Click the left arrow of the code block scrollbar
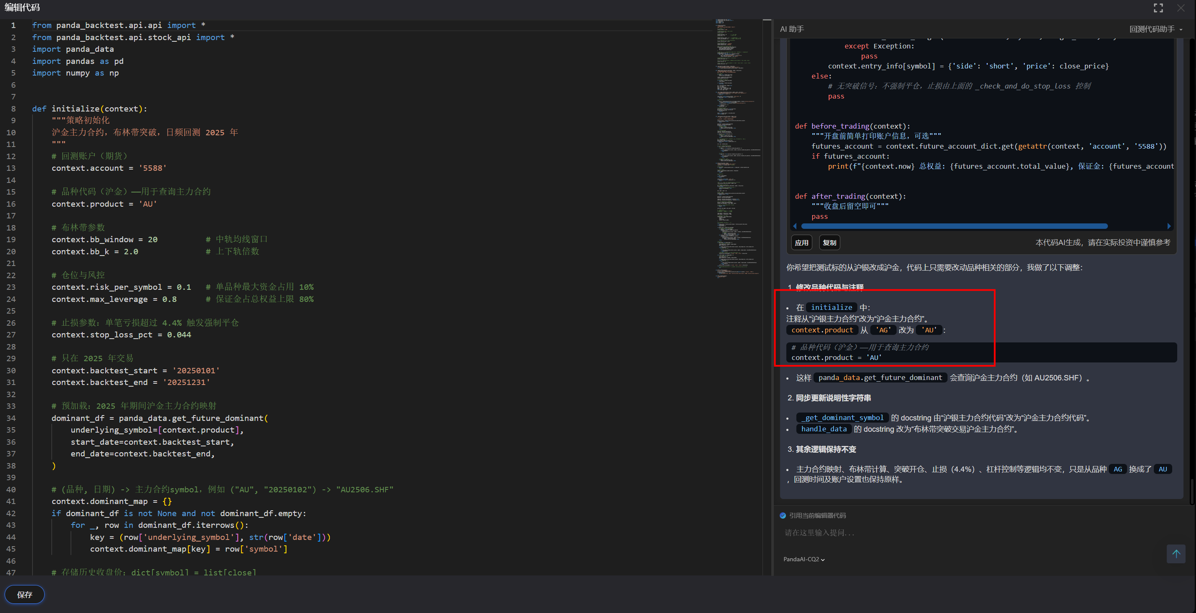 (795, 226)
